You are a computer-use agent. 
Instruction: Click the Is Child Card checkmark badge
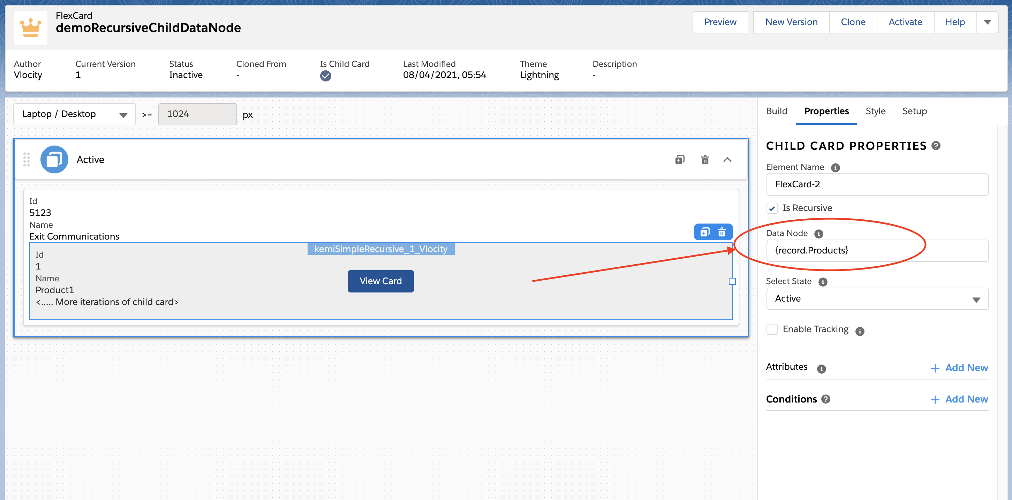[x=325, y=76]
